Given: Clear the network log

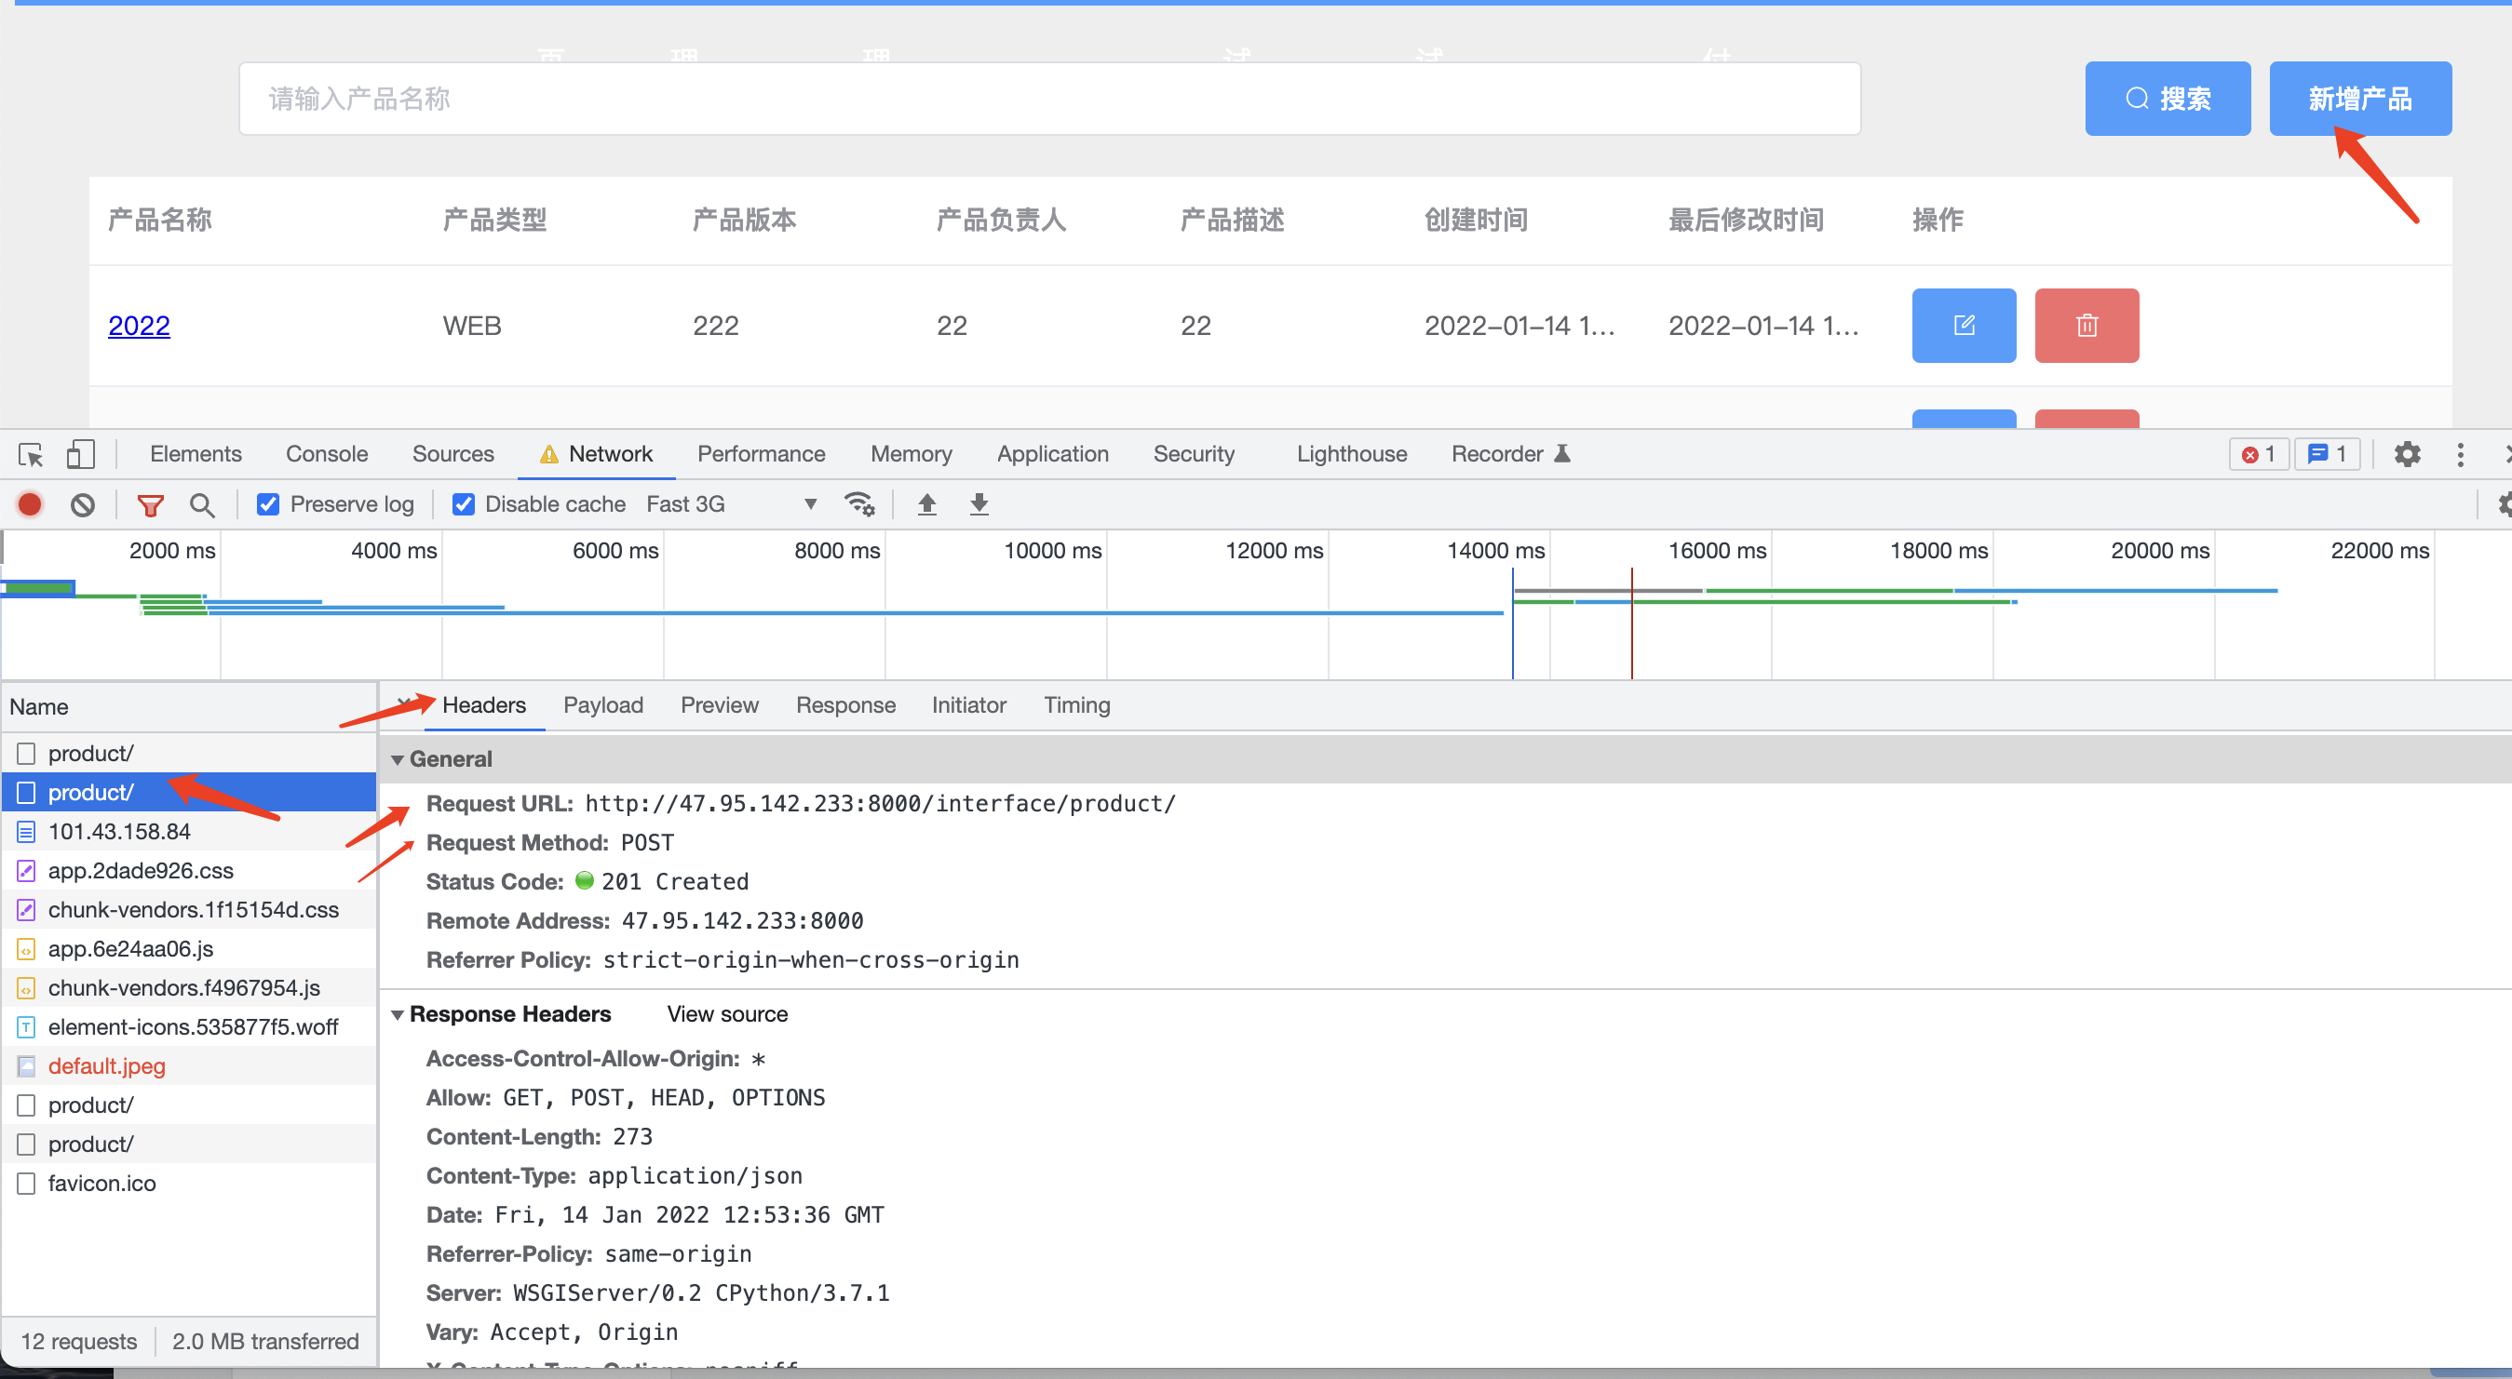Looking at the screenshot, I should coord(83,503).
